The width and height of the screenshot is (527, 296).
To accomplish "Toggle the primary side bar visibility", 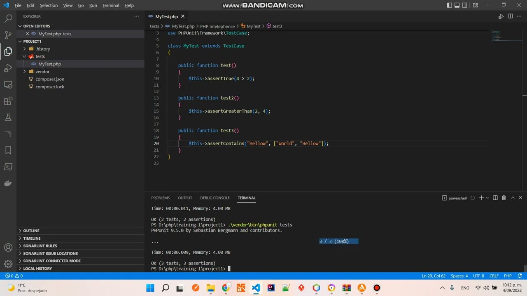I will (449, 5).
